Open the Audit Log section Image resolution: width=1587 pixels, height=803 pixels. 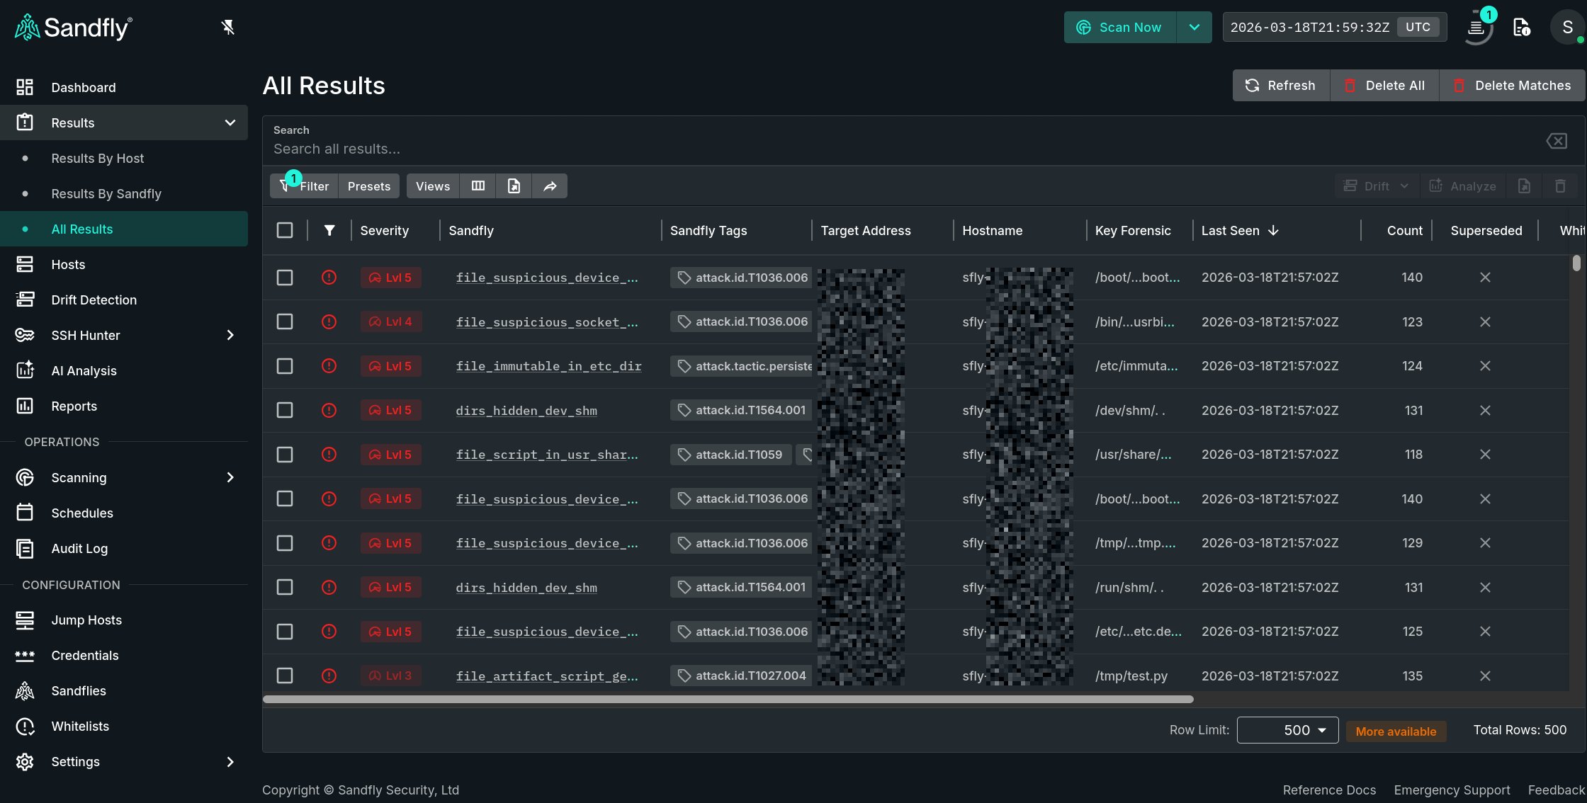[79, 548]
